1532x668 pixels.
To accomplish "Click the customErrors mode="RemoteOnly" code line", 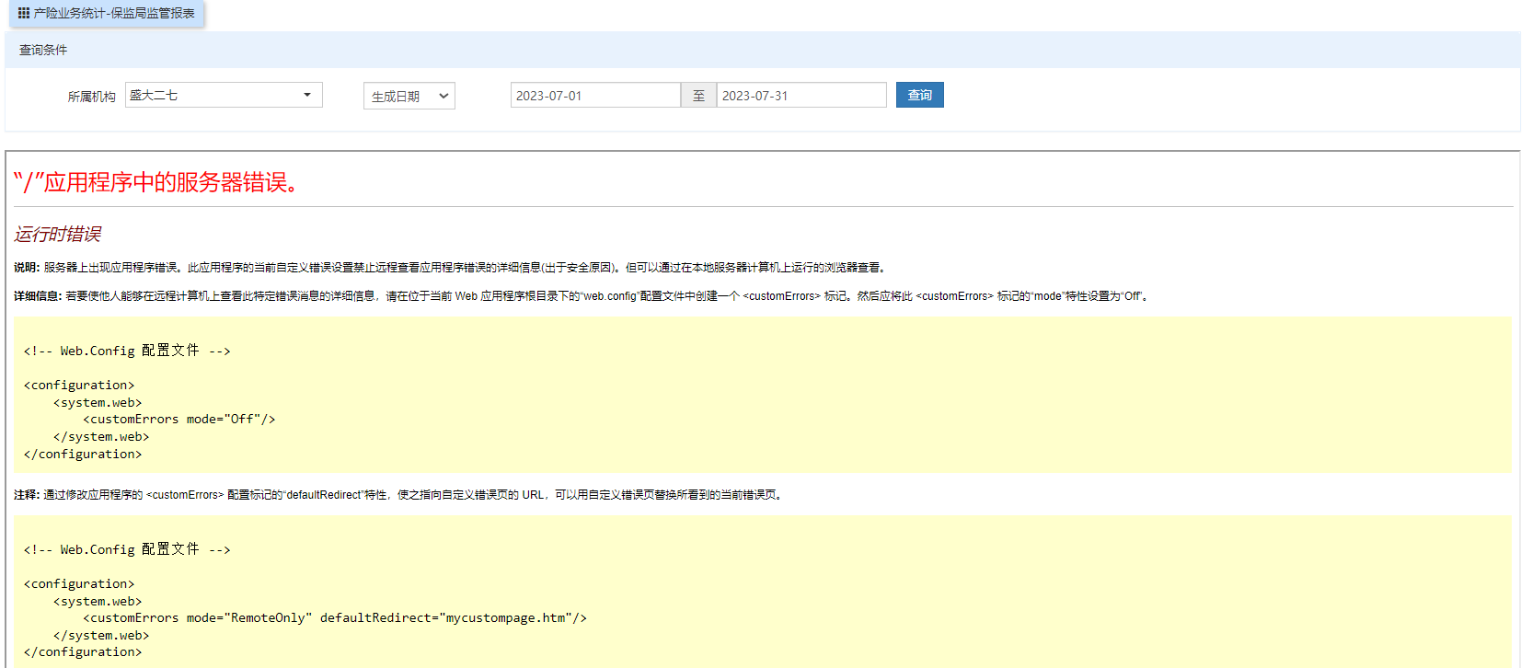I will point(335,618).
